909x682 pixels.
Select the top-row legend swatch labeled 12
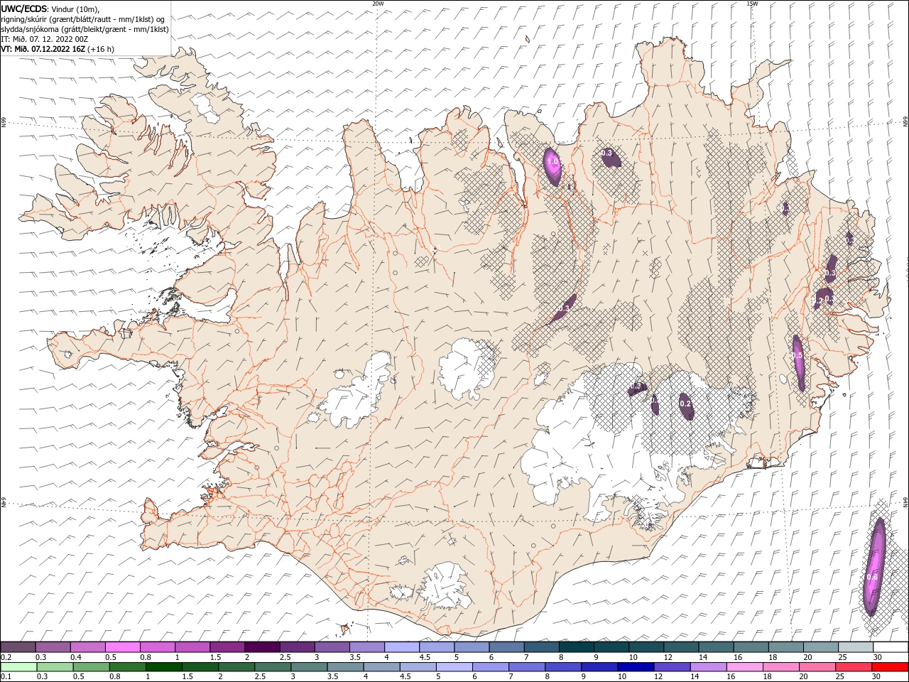[x=680, y=647]
